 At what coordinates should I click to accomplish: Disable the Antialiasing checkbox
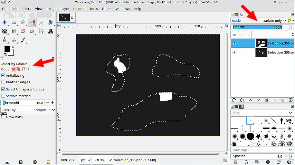[3, 75]
